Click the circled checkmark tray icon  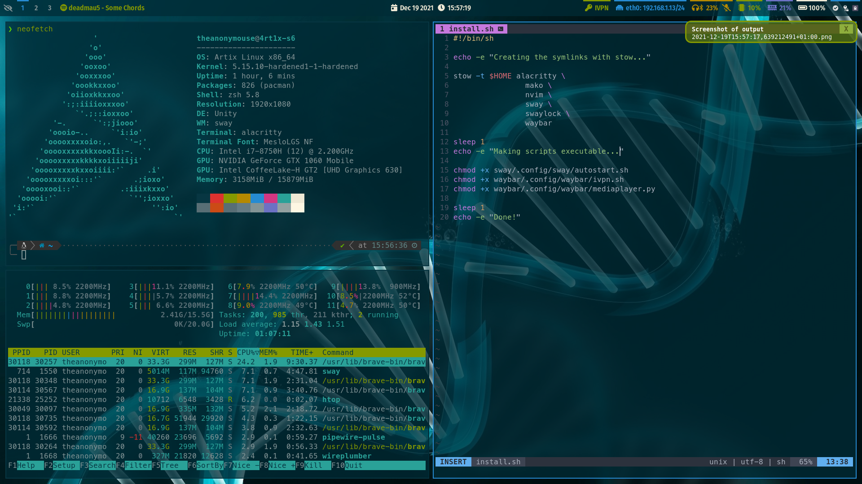pyautogui.click(x=836, y=8)
